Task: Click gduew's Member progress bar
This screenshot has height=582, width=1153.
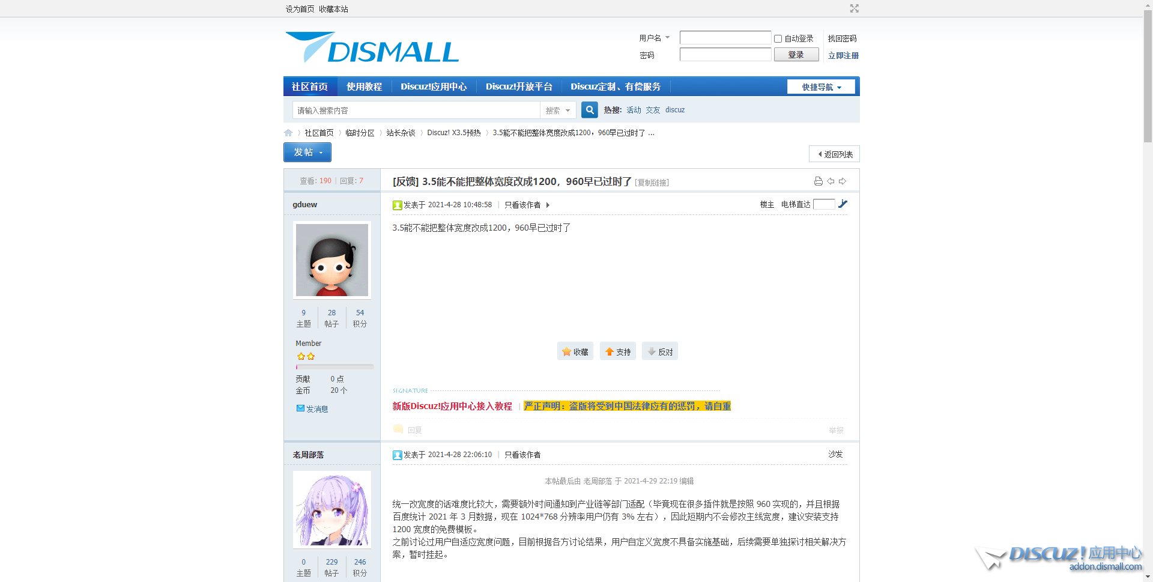Action: coord(334,366)
